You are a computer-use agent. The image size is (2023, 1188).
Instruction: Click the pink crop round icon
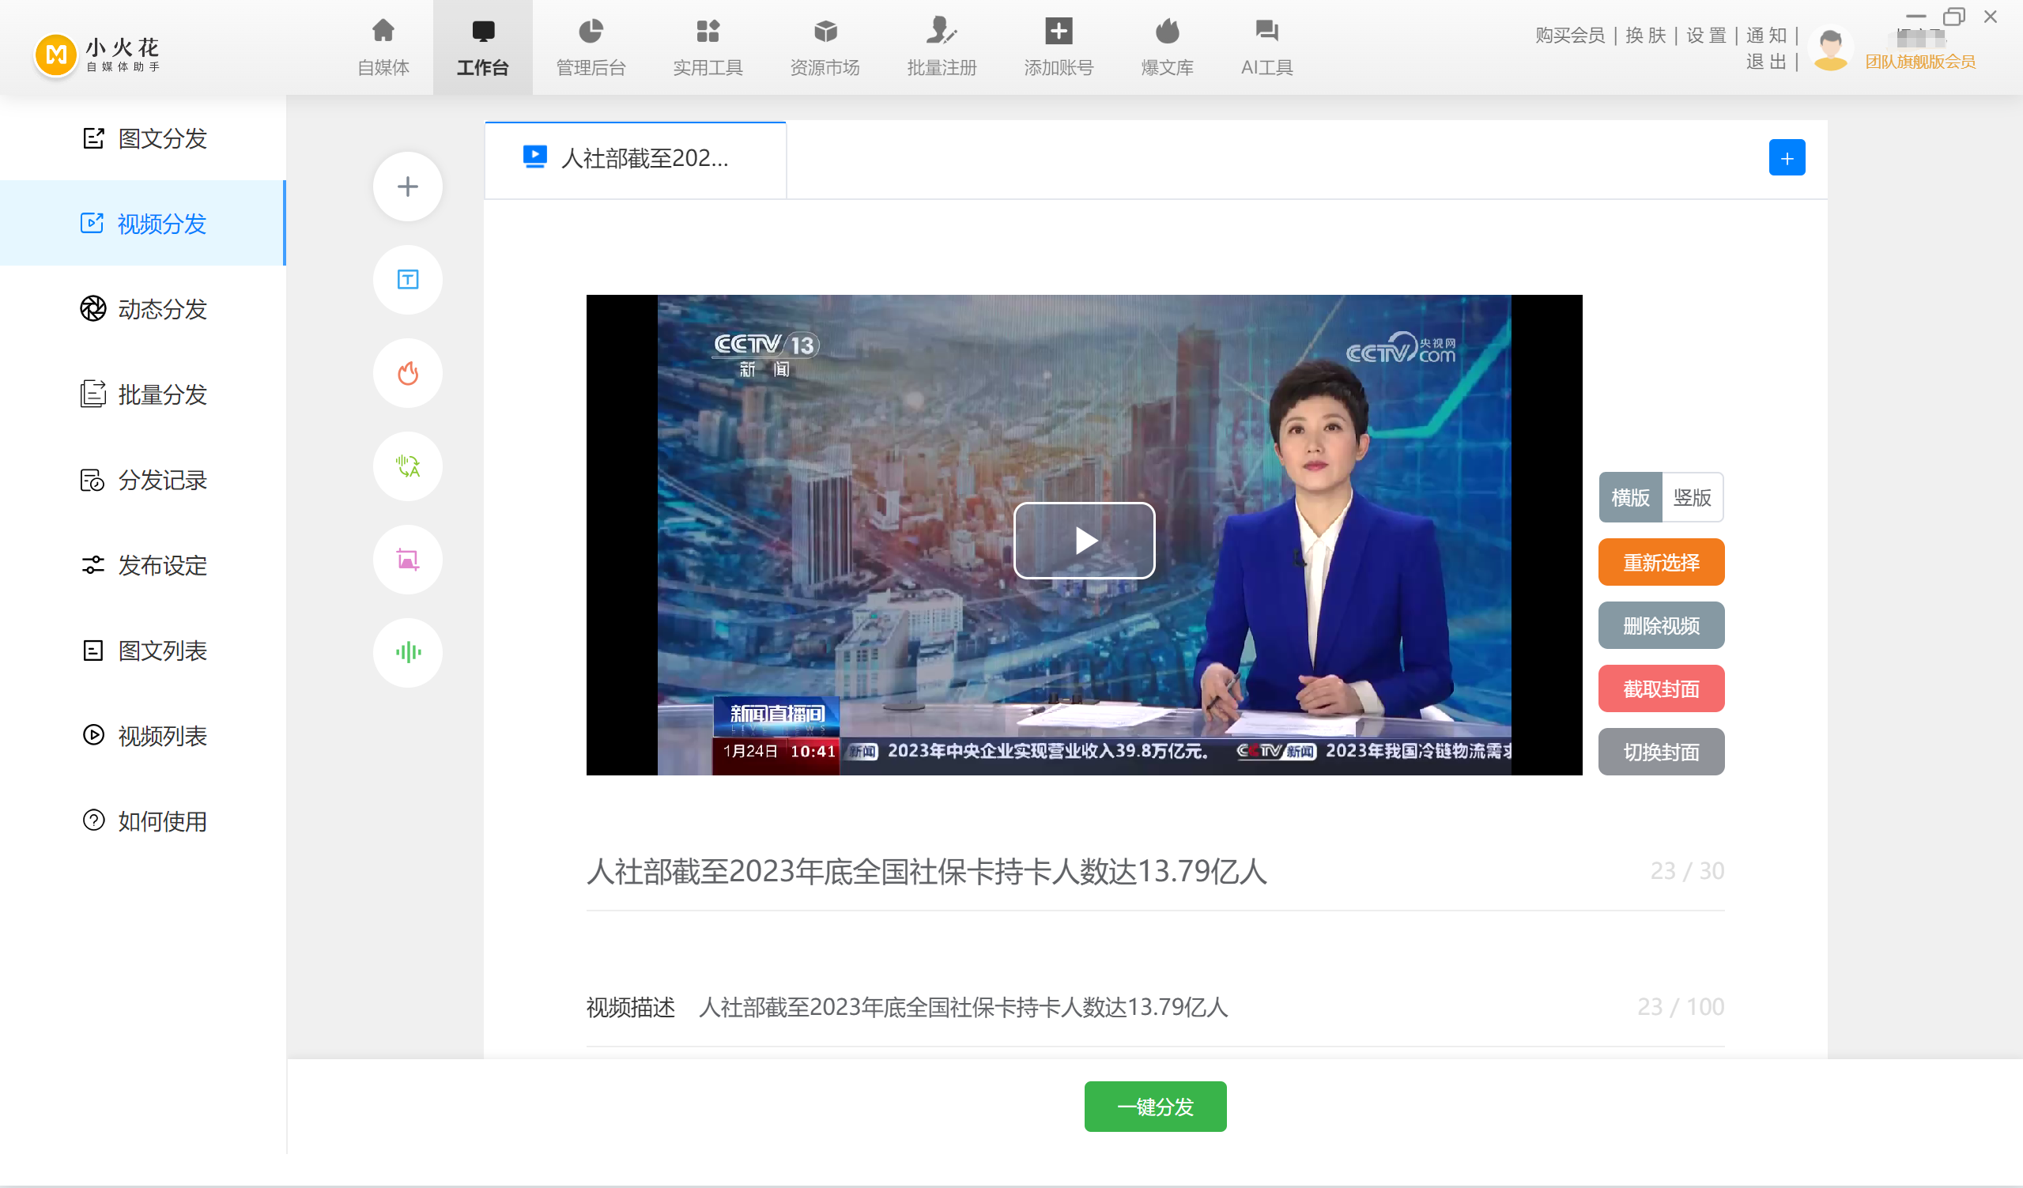(x=408, y=559)
